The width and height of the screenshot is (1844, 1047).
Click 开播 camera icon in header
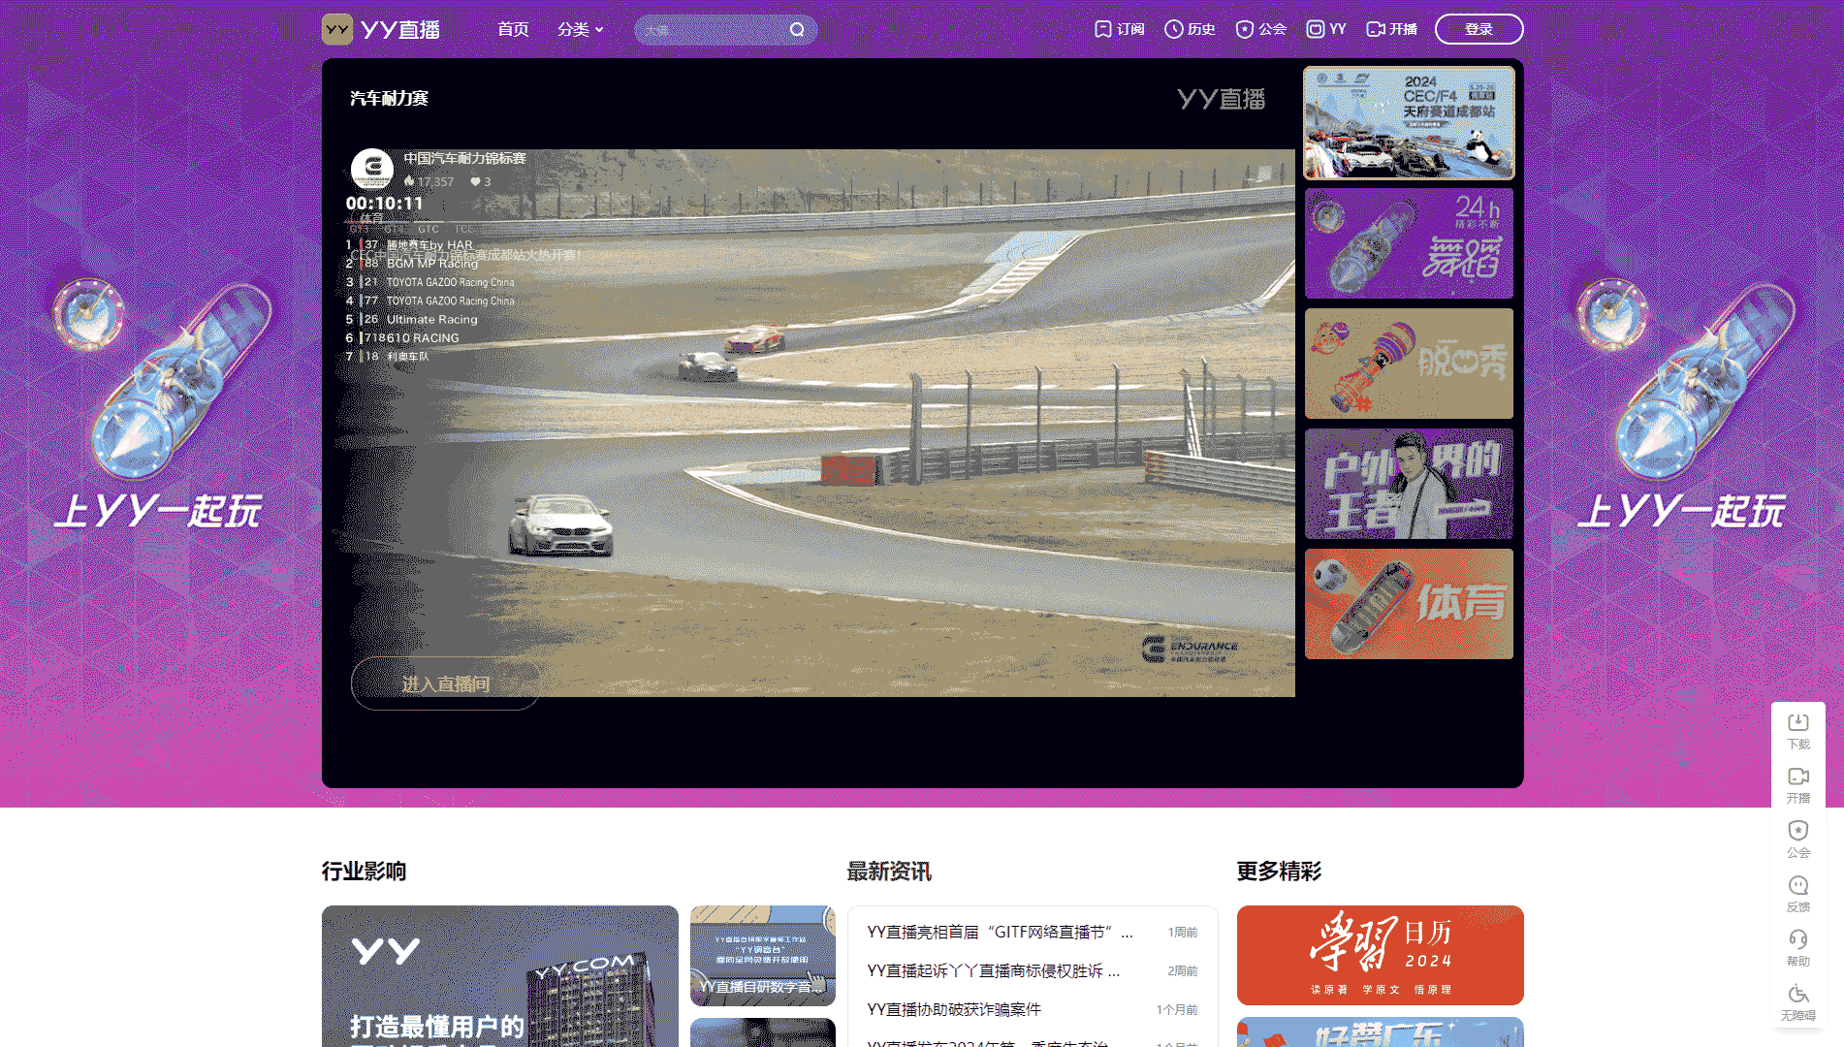coord(1375,29)
